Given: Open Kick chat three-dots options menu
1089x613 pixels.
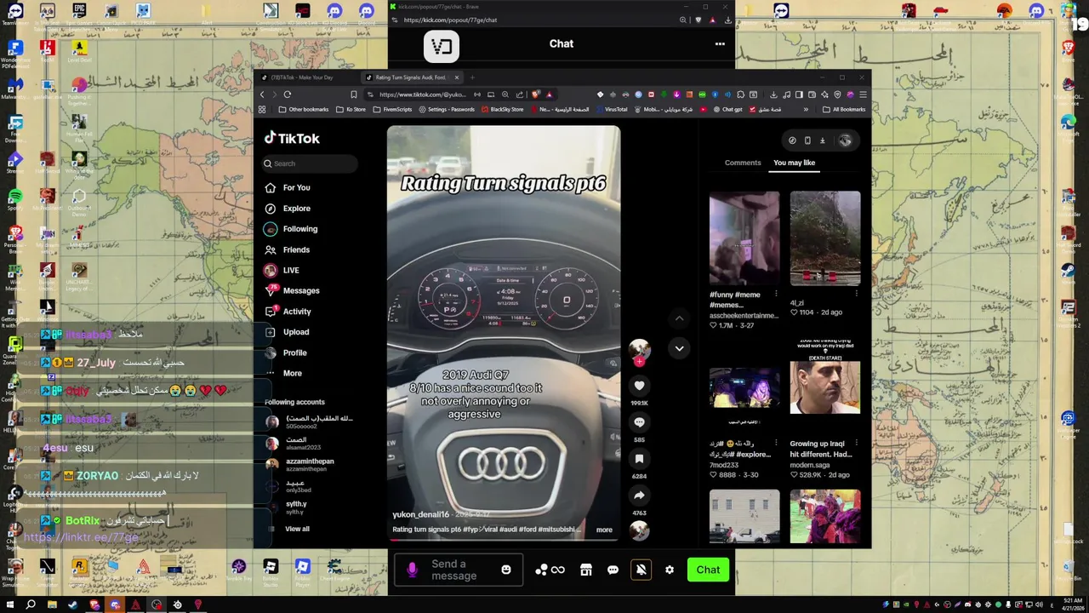Looking at the screenshot, I should 720,44.
